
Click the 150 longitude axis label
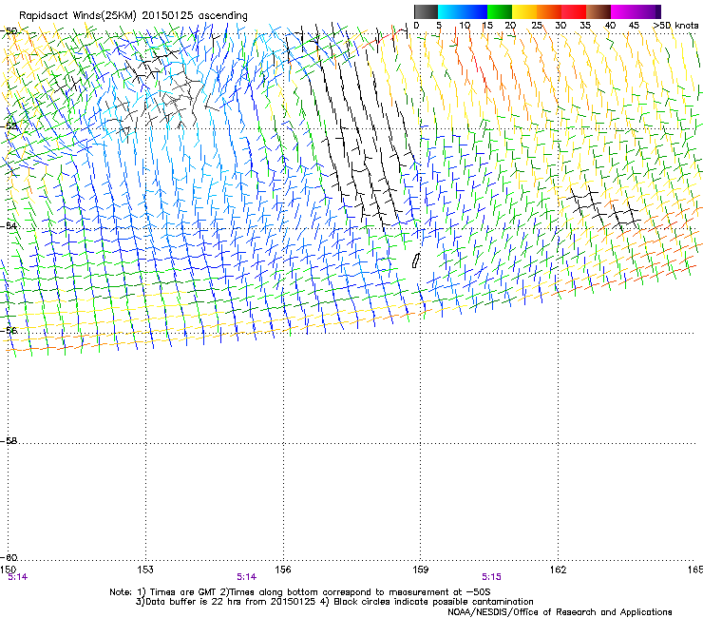(8, 570)
